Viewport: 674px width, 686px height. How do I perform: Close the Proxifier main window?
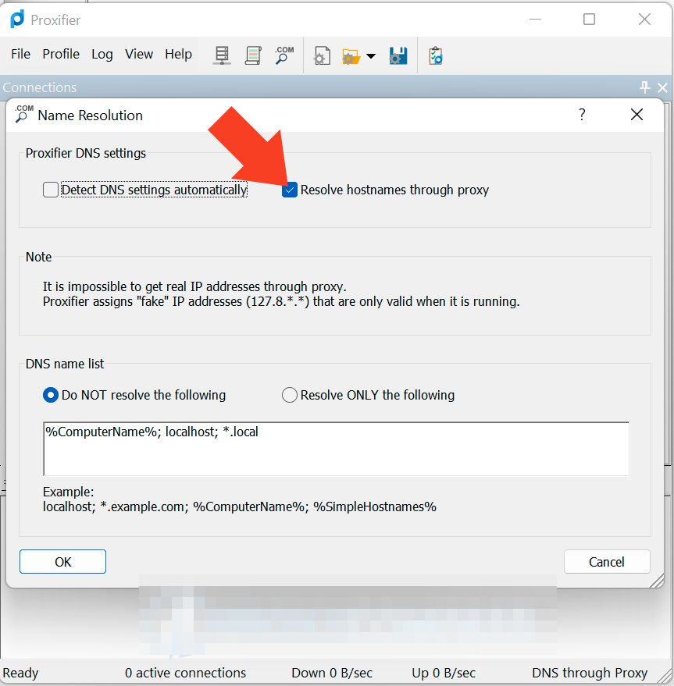tap(644, 20)
